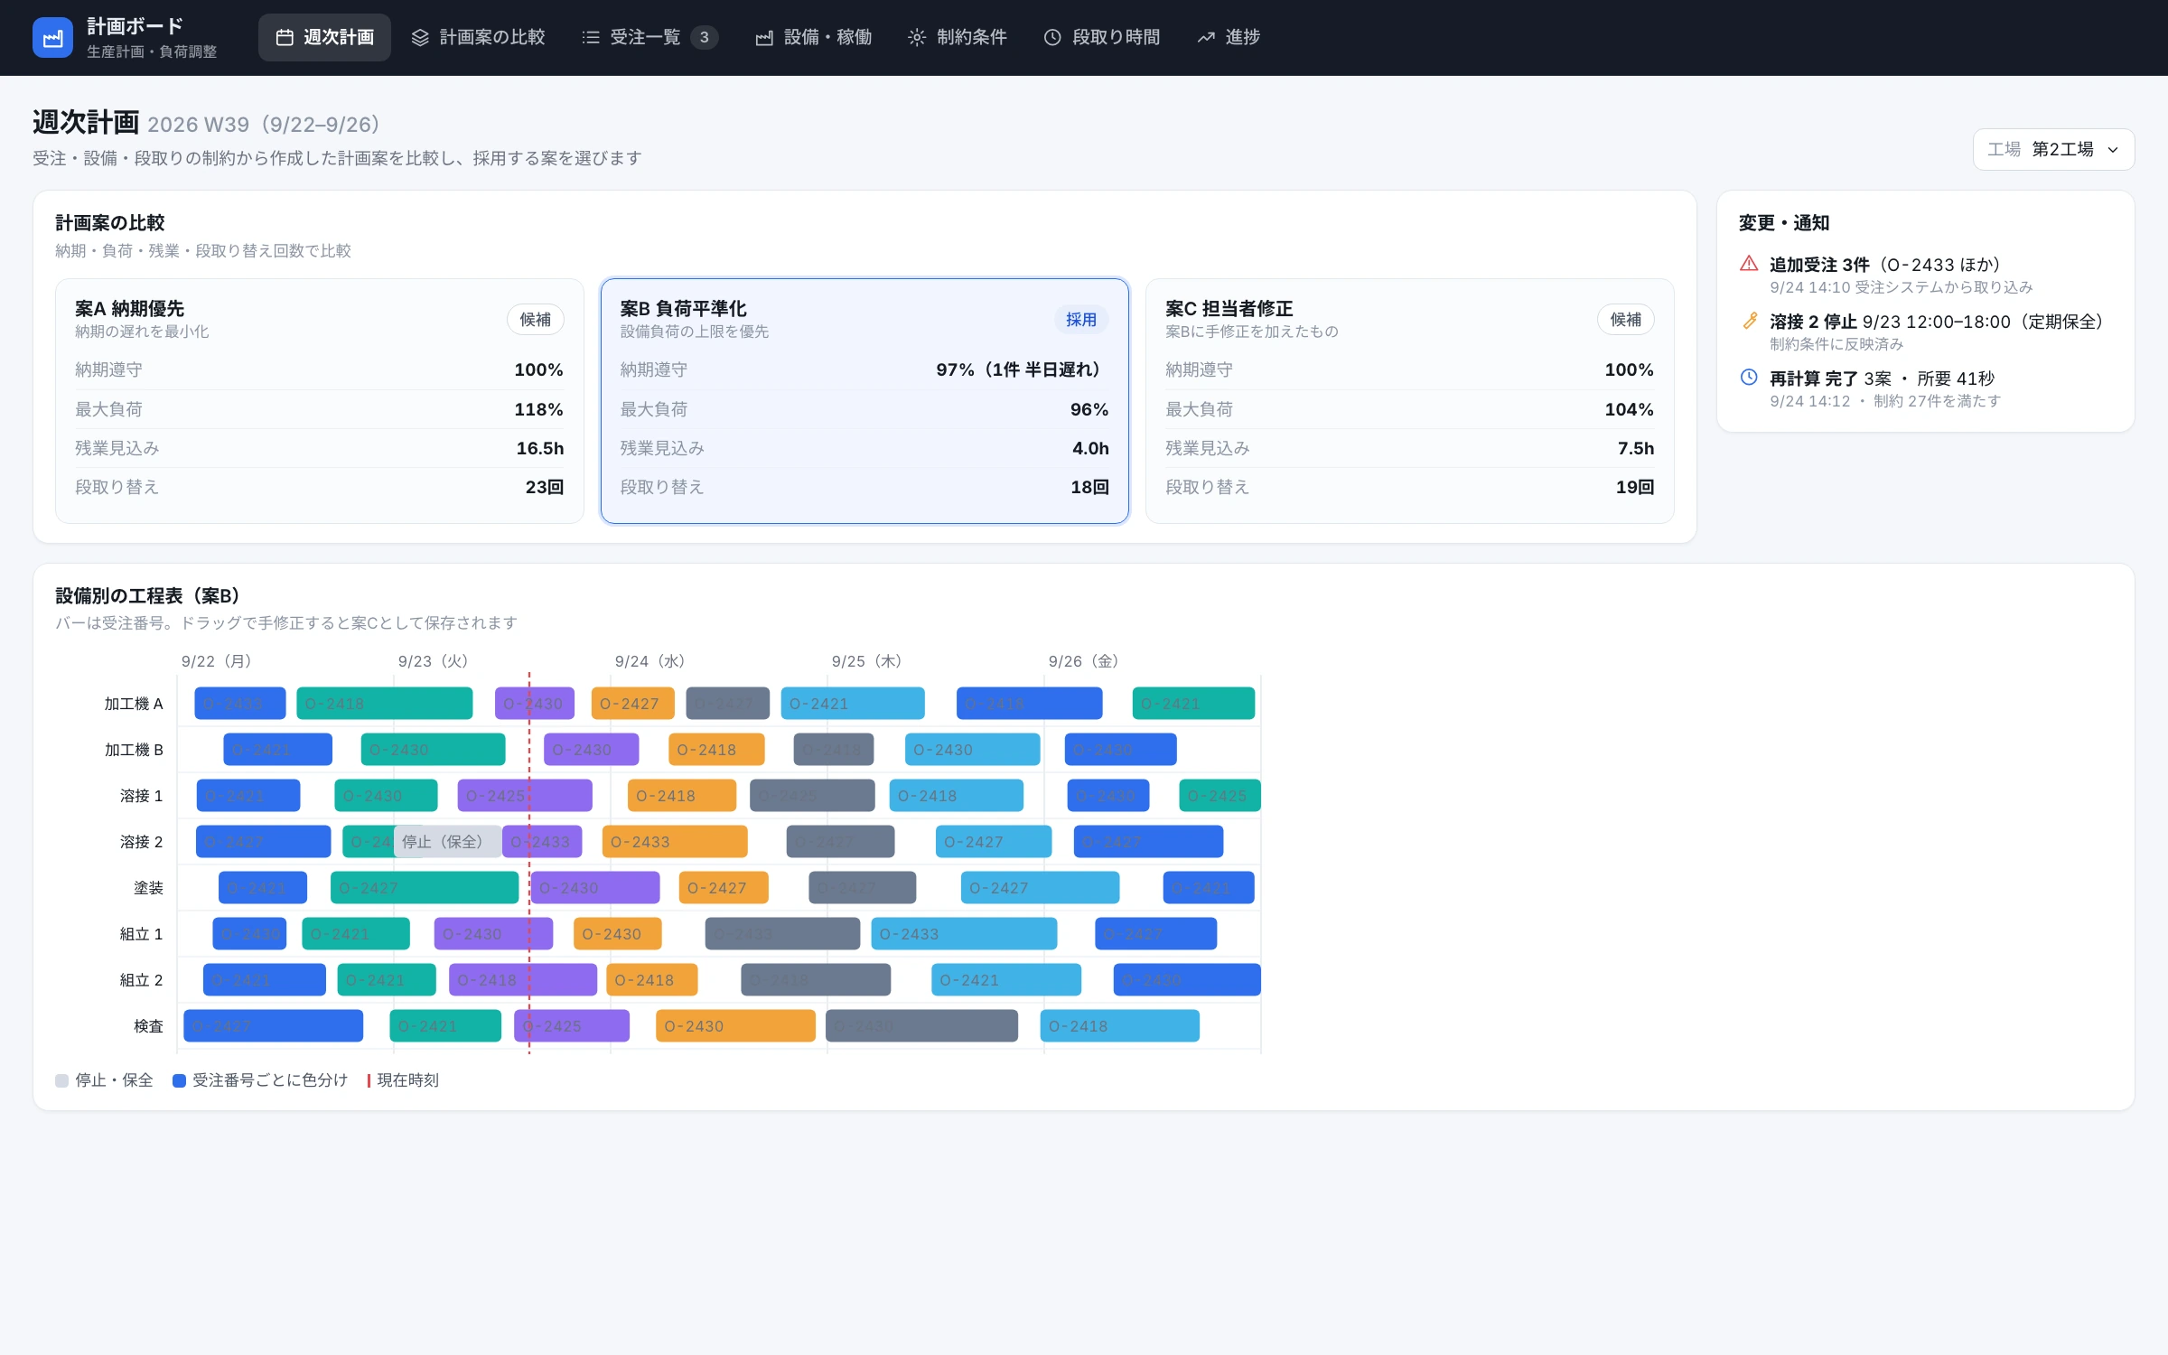Click the factory icon beside 設備・稼働
Image resolution: width=2168 pixels, height=1355 pixels.
tap(764, 38)
